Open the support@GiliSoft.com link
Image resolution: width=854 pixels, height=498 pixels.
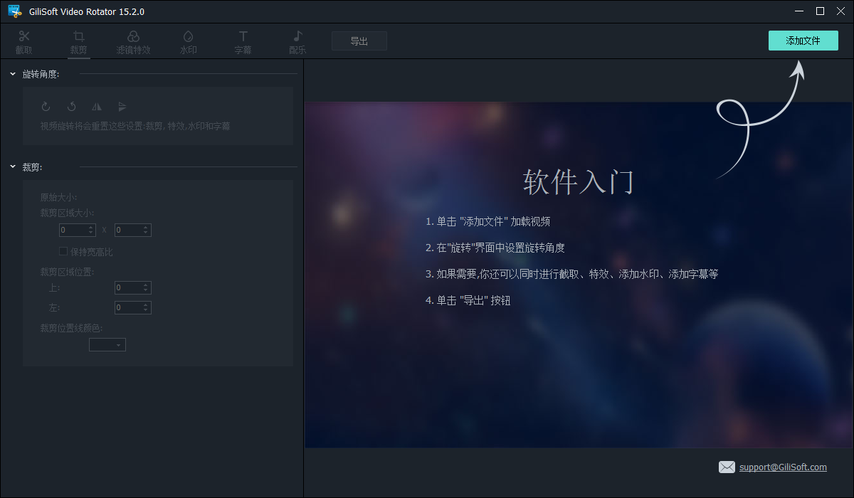tap(783, 467)
